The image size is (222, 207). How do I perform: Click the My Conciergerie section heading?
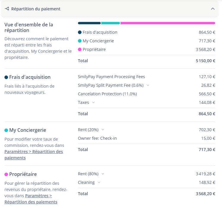pos(28,130)
